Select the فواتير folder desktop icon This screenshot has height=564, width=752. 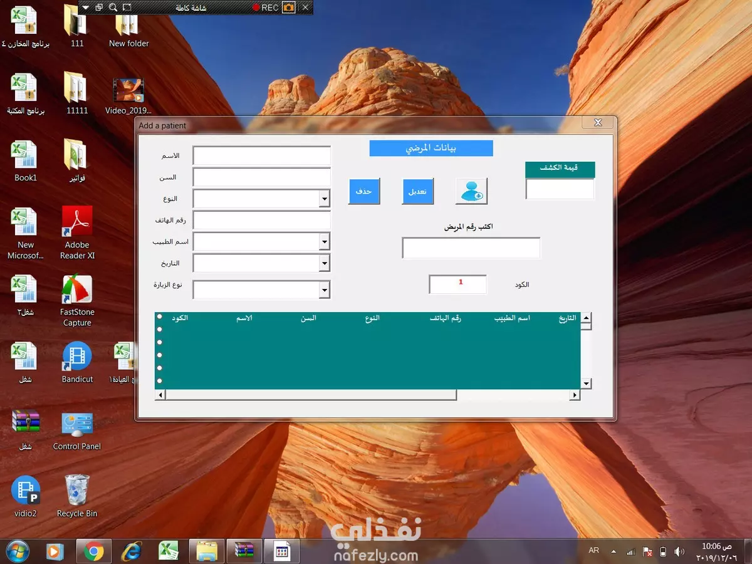point(77,161)
